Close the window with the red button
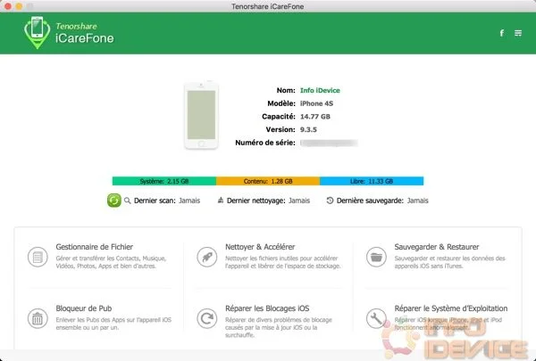 pos(8,6)
